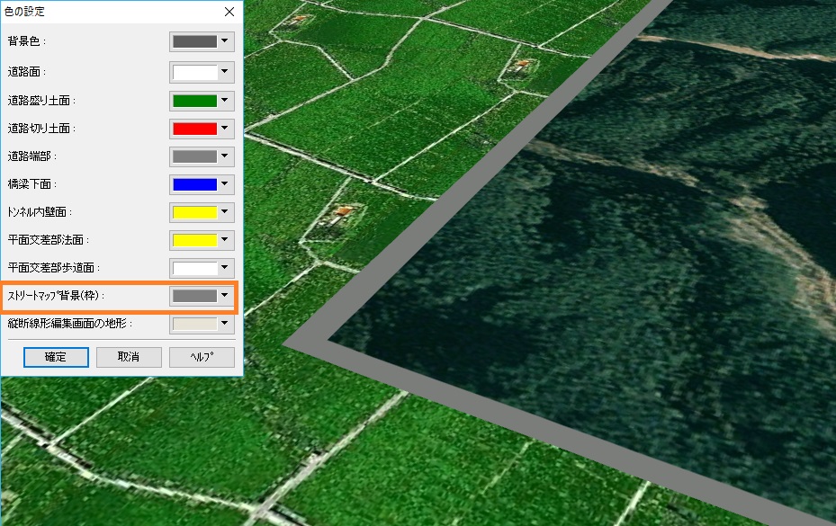Viewport: 836px width, 526px height.
Task: Click the 縦断線形編集画面の地形 label text
Action: (x=70, y=323)
